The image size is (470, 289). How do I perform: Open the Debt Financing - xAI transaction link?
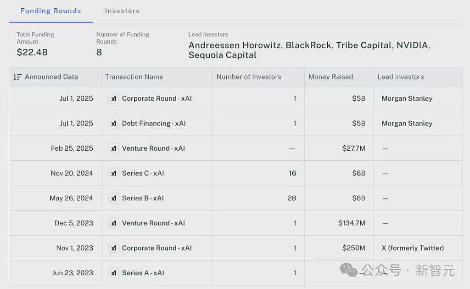click(x=154, y=123)
